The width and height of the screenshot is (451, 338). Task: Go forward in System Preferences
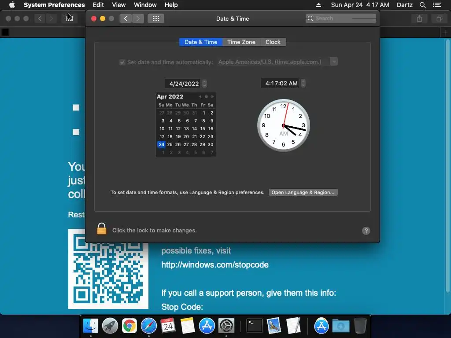tap(138, 18)
